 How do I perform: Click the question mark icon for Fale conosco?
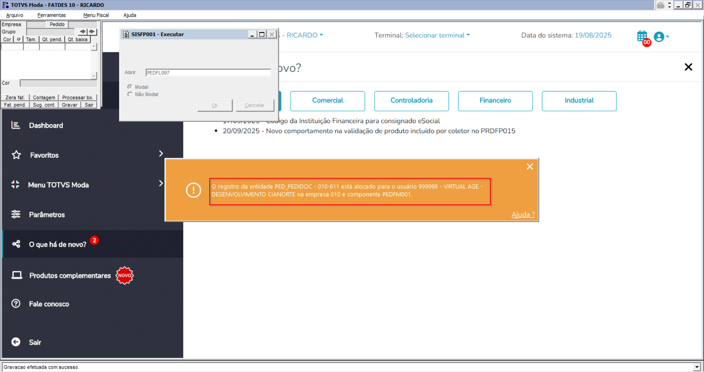pyautogui.click(x=16, y=304)
